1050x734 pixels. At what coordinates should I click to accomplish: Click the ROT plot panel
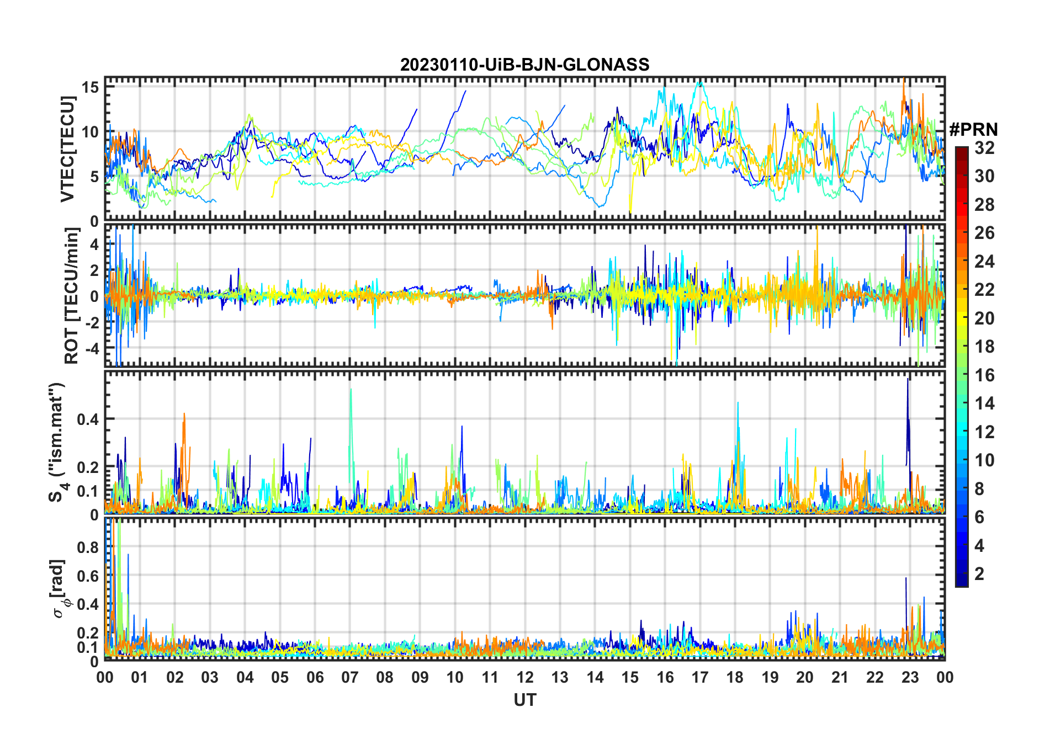point(524,295)
